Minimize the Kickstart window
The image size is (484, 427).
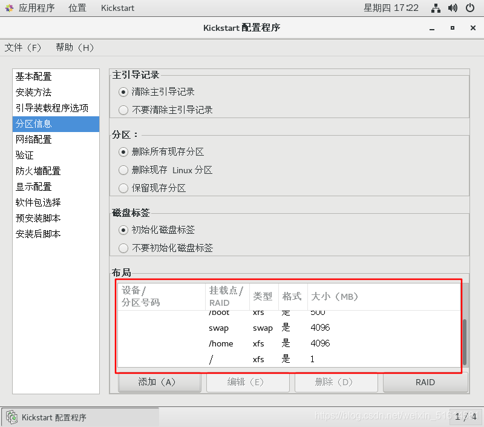pyautogui.click(x=432, y=28)
